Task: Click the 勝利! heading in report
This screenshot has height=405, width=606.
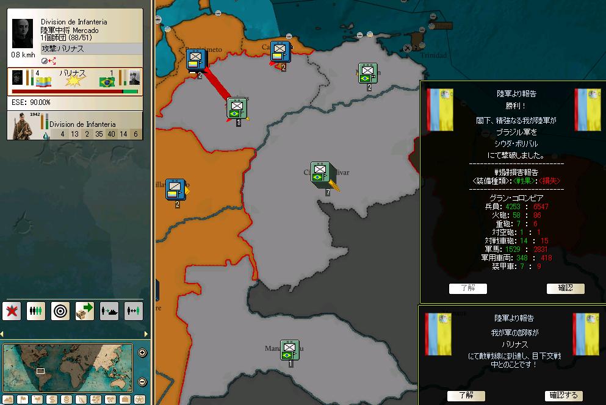Action: coord(516,106)
